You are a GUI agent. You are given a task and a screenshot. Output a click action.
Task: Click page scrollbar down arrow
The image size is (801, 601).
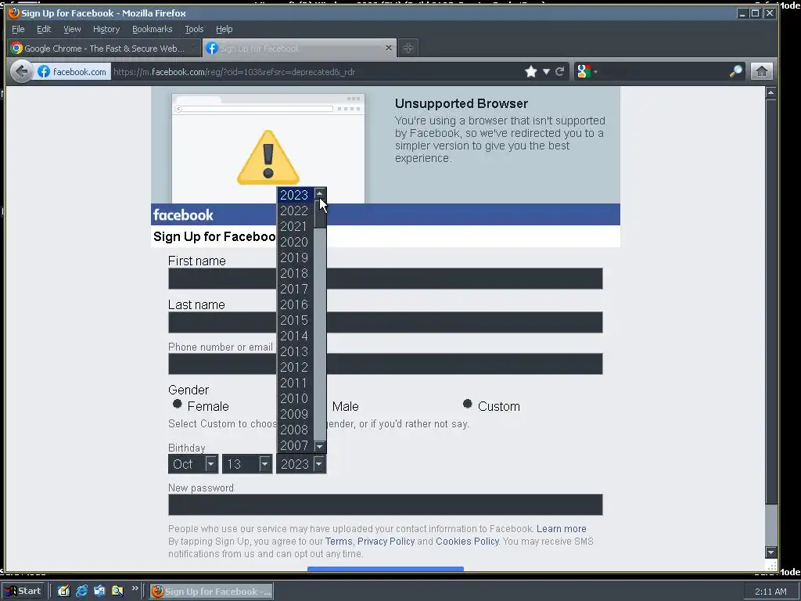[x=770, y=552]
